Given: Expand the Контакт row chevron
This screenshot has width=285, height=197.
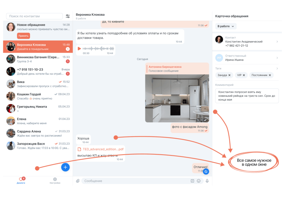Looking at the screenshot, I should point(277,42).
